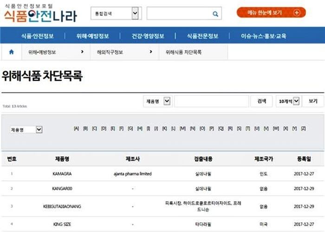Select the KAMAGRA product row
The height and width of the screenshot is (232, 325).
click(62, 174)
